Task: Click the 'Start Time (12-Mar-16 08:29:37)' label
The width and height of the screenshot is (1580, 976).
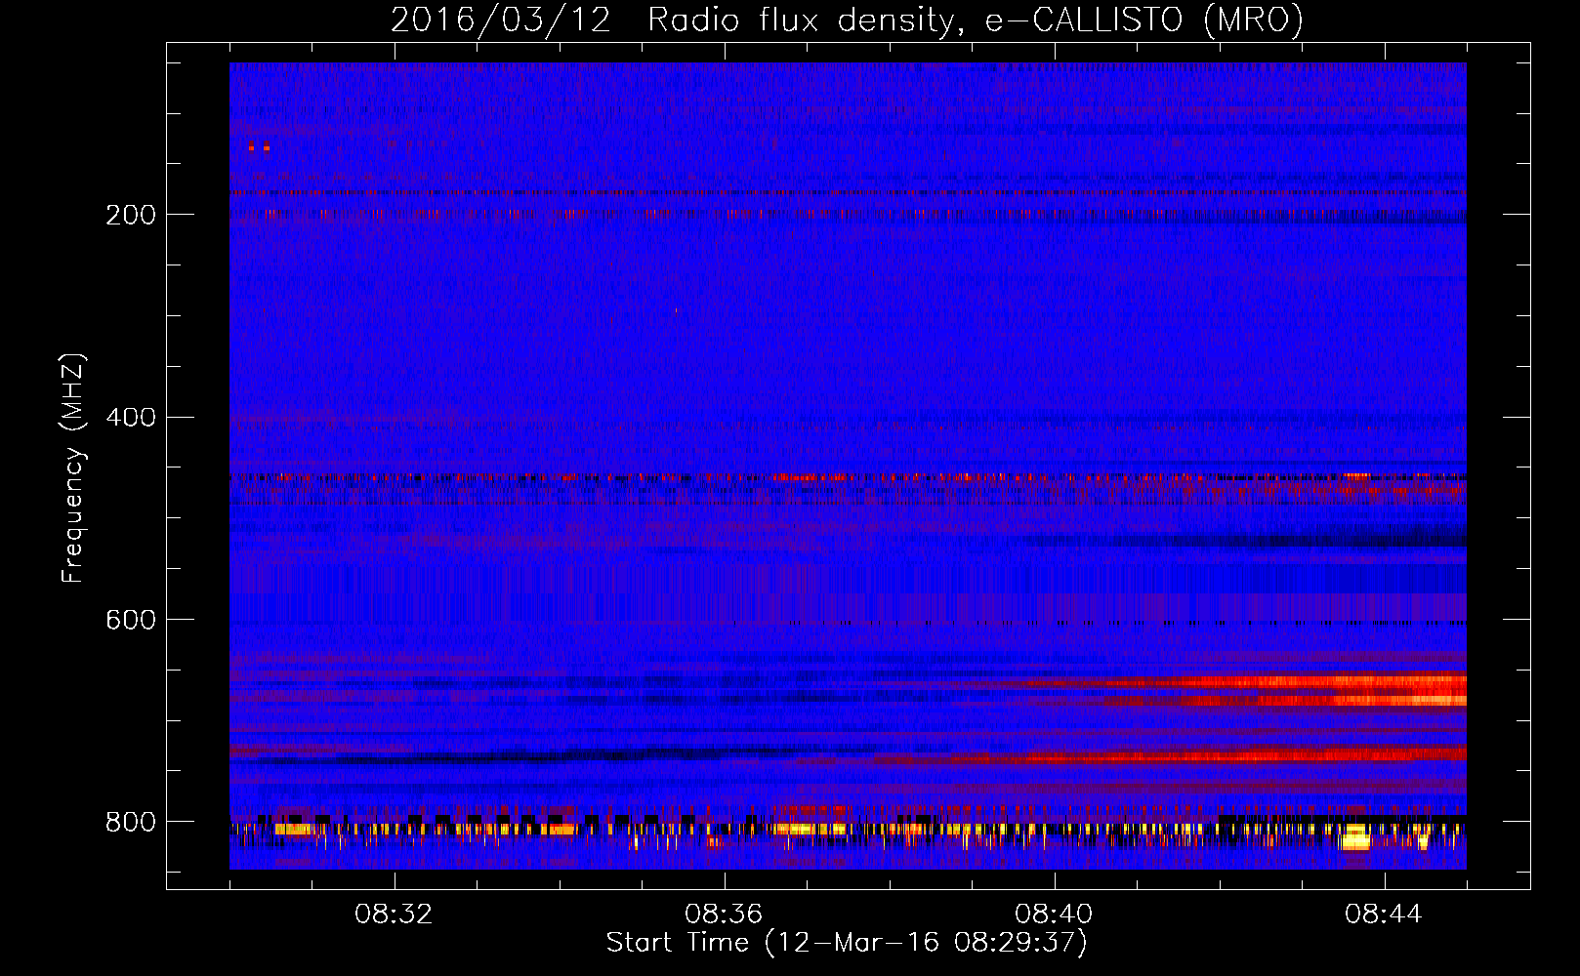Action: coord(847,943)
